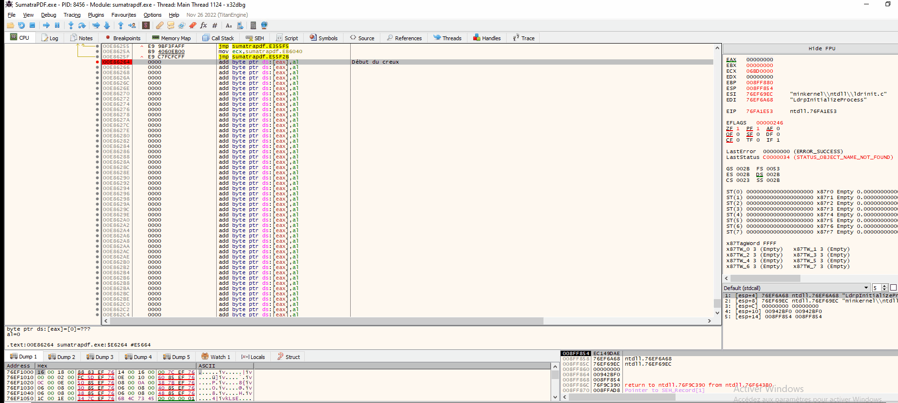Decrease the argument count stepper
This screenshot has height=403, width=898.
(x=885, y=290)
